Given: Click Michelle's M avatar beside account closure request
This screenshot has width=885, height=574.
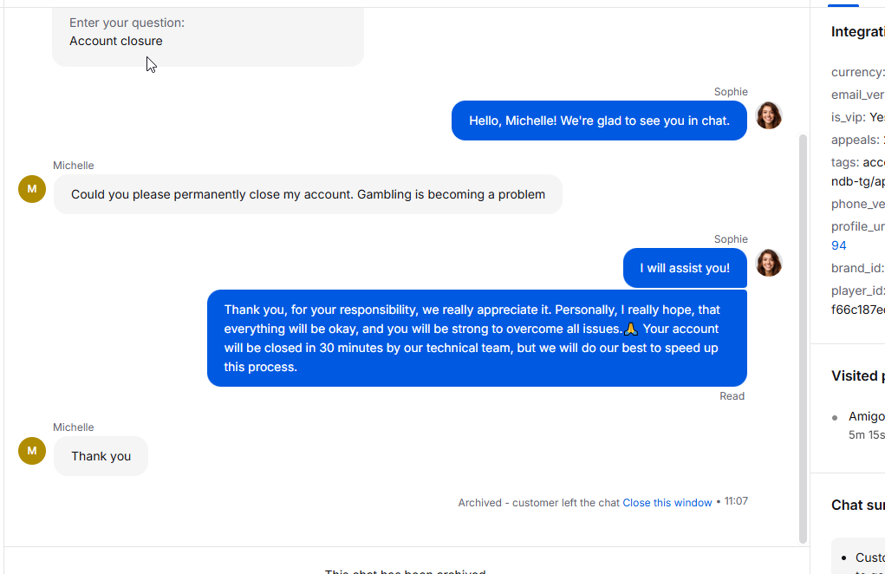Looking at the screenshot, I should (32, 189).
